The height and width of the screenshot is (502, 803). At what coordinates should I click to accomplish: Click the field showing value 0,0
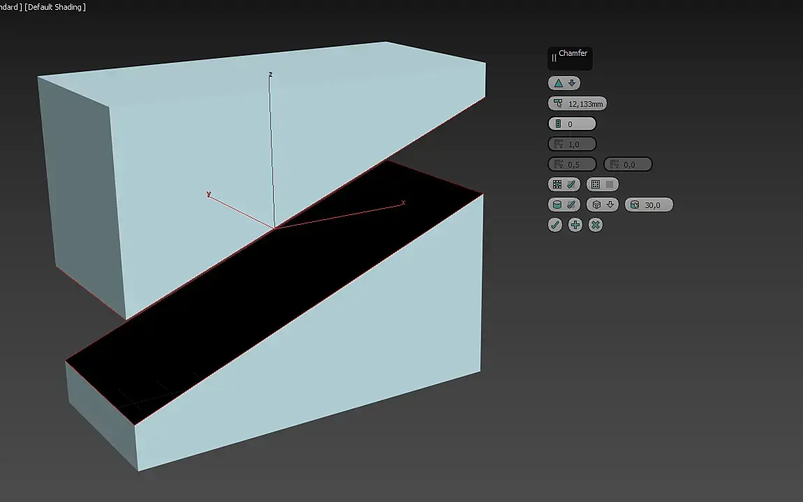tap(628, 164)
